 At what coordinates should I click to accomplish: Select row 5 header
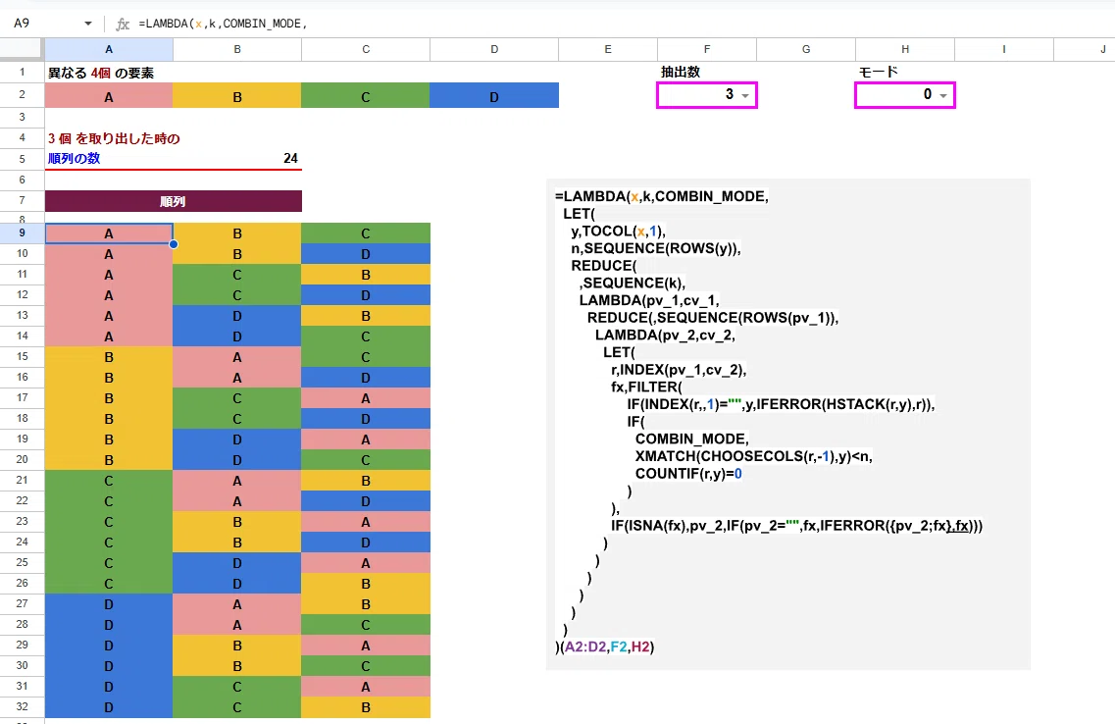pos(22,159)
